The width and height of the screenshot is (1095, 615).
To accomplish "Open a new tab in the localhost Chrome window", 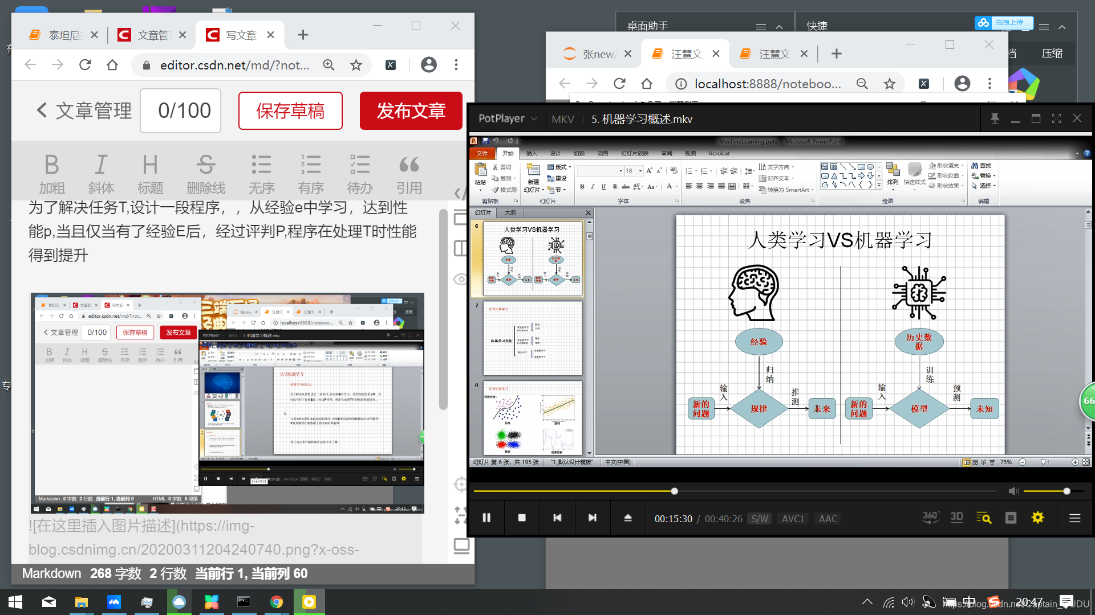I will pos(836,54).
